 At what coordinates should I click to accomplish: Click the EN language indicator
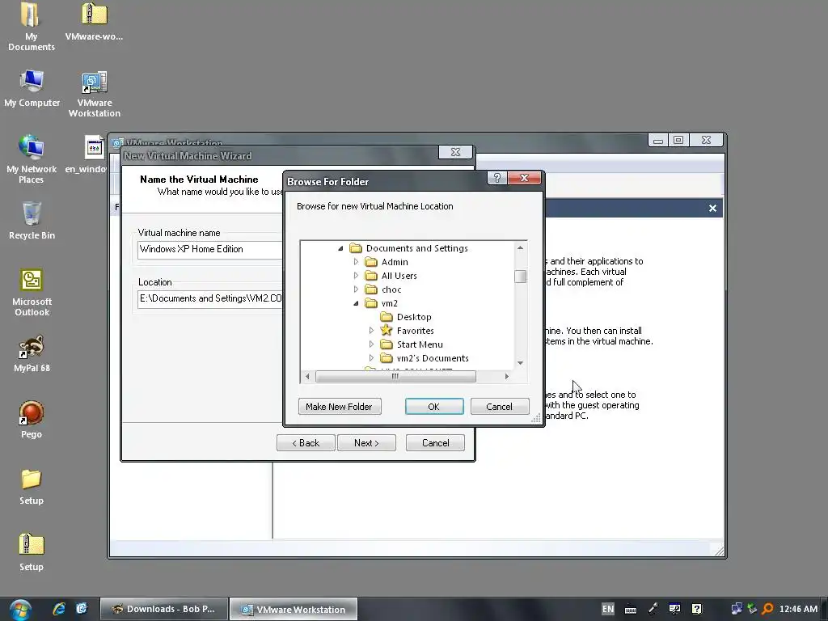[x=608, y=609]
